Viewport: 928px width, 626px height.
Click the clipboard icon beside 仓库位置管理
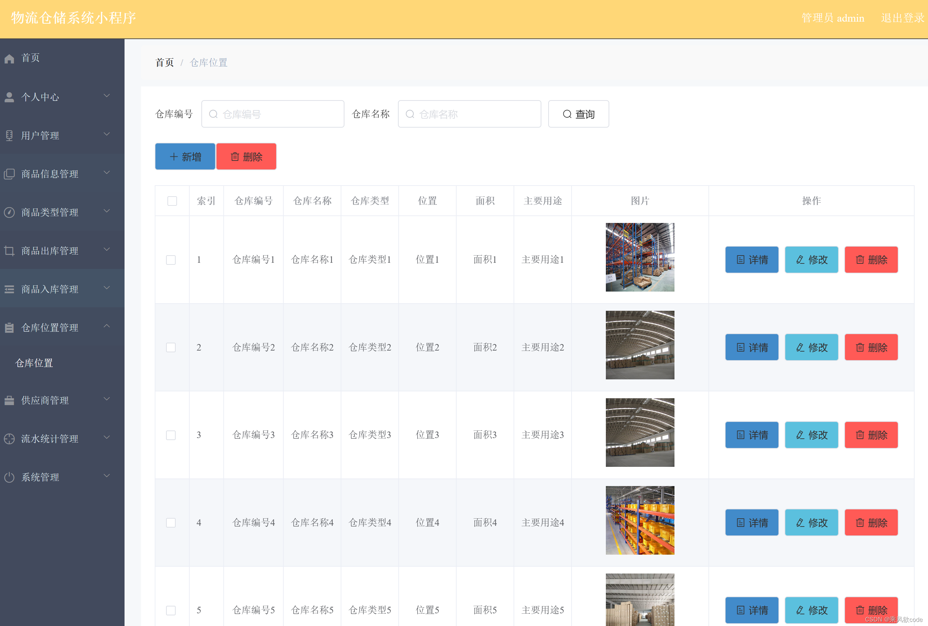[9, 328]
